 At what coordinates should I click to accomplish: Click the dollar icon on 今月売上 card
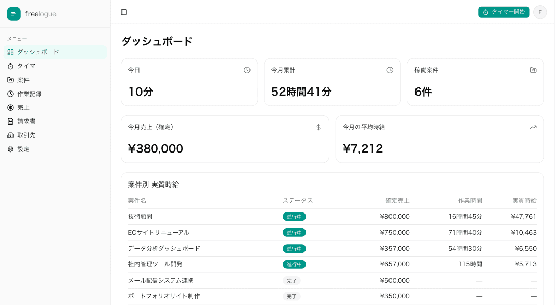pyautogui.click(x=319, y=127)
